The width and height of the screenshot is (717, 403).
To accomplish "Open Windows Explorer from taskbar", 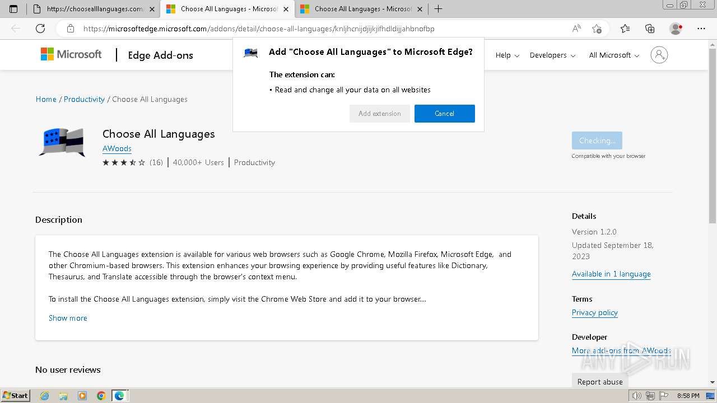I will pyautogui.click(x=63, y=396).
